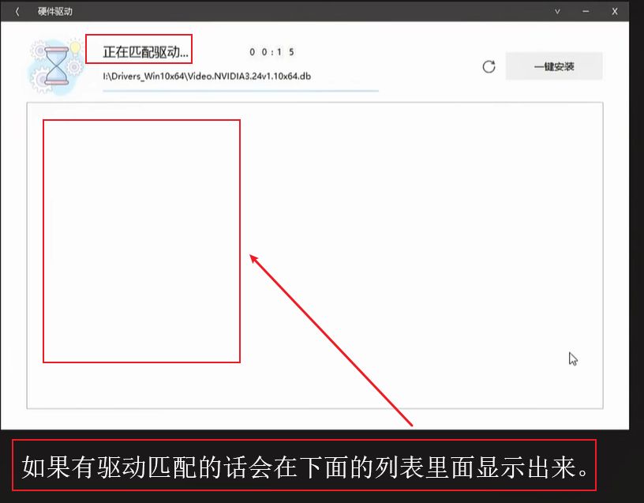The height and width of the screenshot is (503, 644).
Task: Minimize the 硬件驱动 window
Action: point(585,11)
